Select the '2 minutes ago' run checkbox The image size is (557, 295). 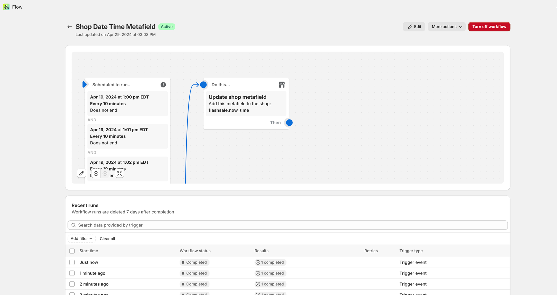(72, 284)
